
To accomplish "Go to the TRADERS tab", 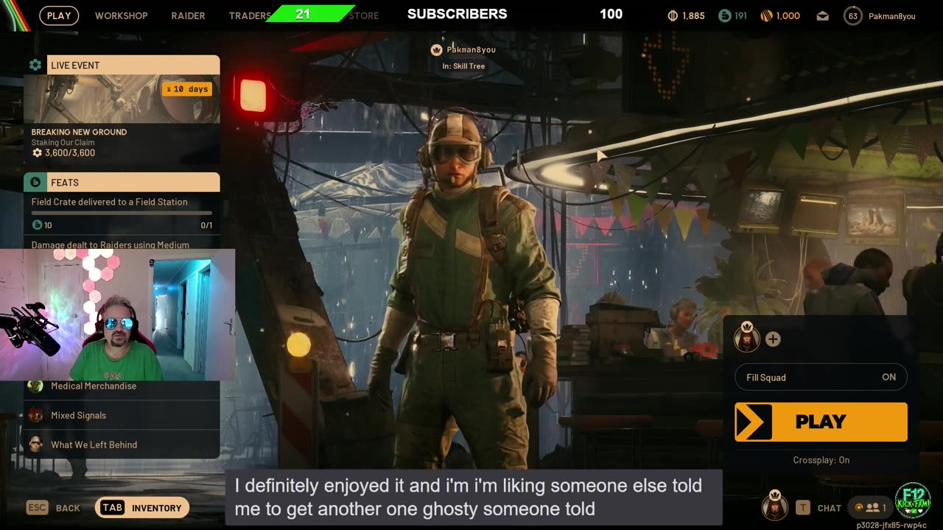I will click(x=249, y=15).
